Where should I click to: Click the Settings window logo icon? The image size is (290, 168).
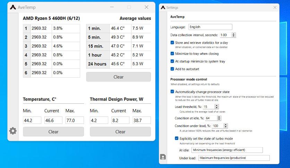(163, 7)
